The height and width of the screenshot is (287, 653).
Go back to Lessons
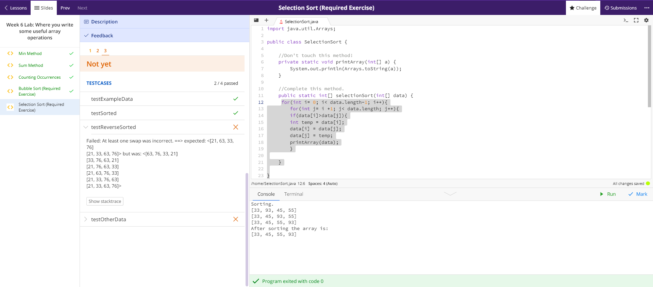pos(16,8)
